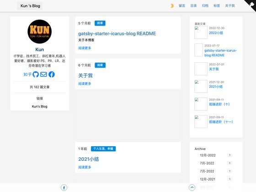Click 个人生活, 幸福 category tag
256x192 pixels.
[103, 149]
